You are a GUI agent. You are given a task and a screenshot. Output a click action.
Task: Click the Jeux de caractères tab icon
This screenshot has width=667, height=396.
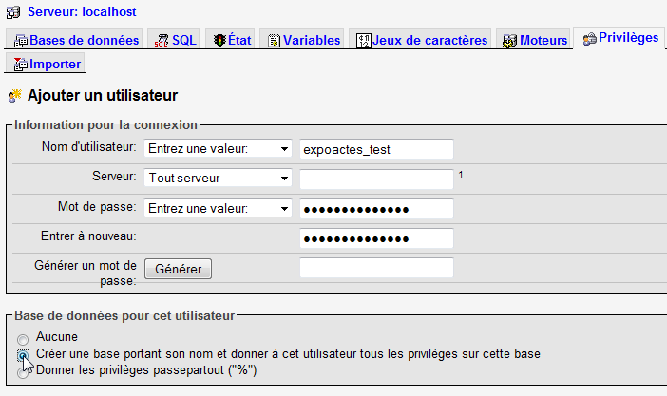[364, 41]
